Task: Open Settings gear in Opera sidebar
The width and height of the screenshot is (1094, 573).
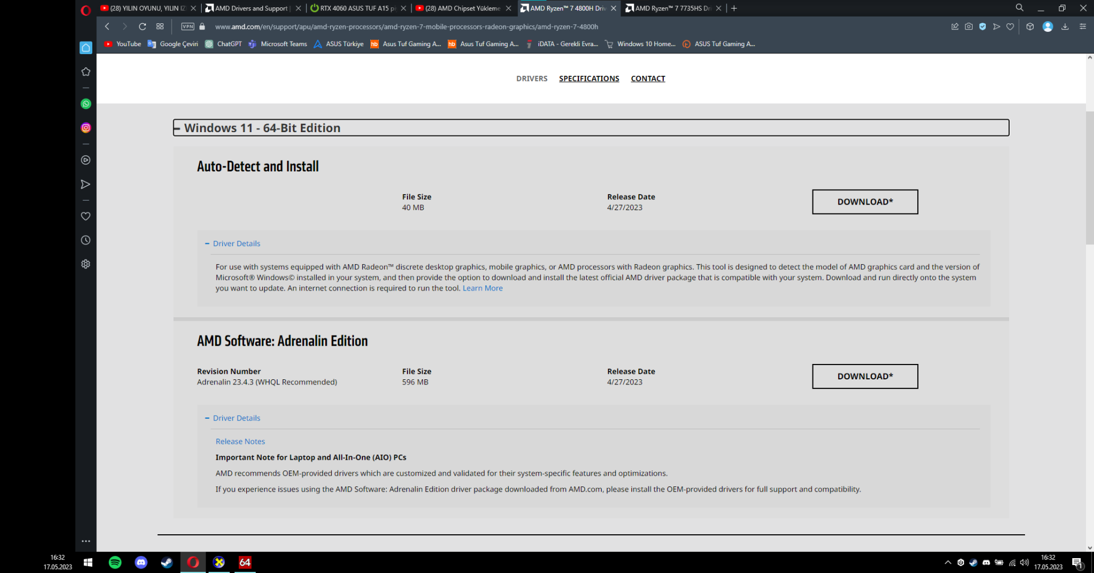Action: pos(86,264)
